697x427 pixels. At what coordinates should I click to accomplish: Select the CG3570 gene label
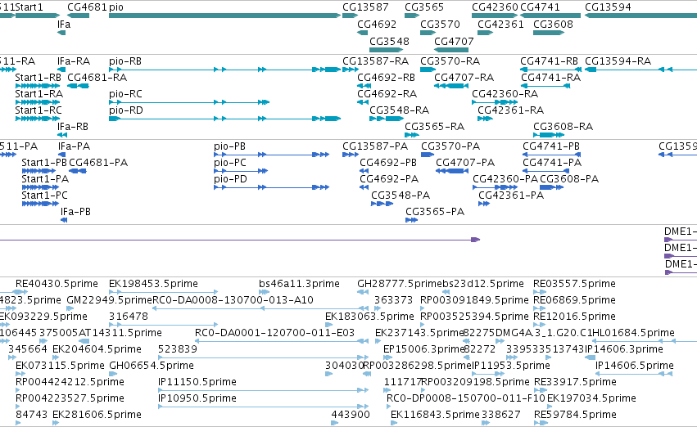440,25
